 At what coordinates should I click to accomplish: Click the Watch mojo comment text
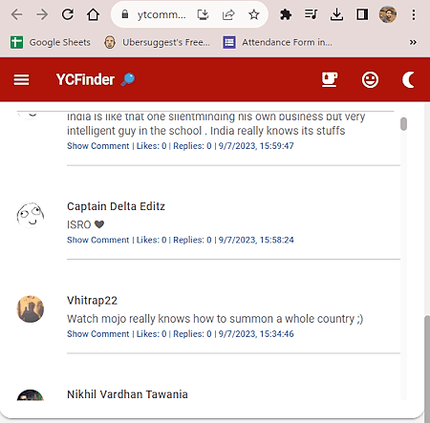tap(215, 319)
